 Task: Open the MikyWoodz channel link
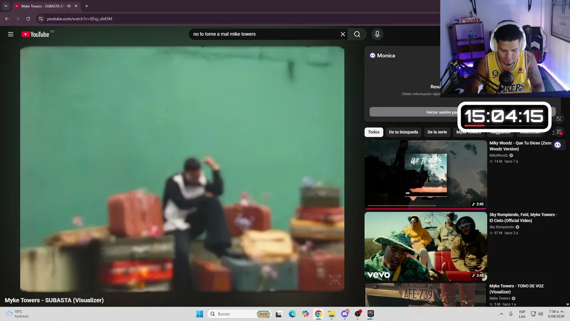(x=499, y=156)
